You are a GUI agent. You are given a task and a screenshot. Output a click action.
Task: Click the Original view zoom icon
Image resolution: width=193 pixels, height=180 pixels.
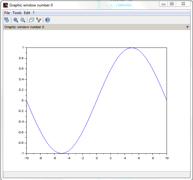point(23,20)
